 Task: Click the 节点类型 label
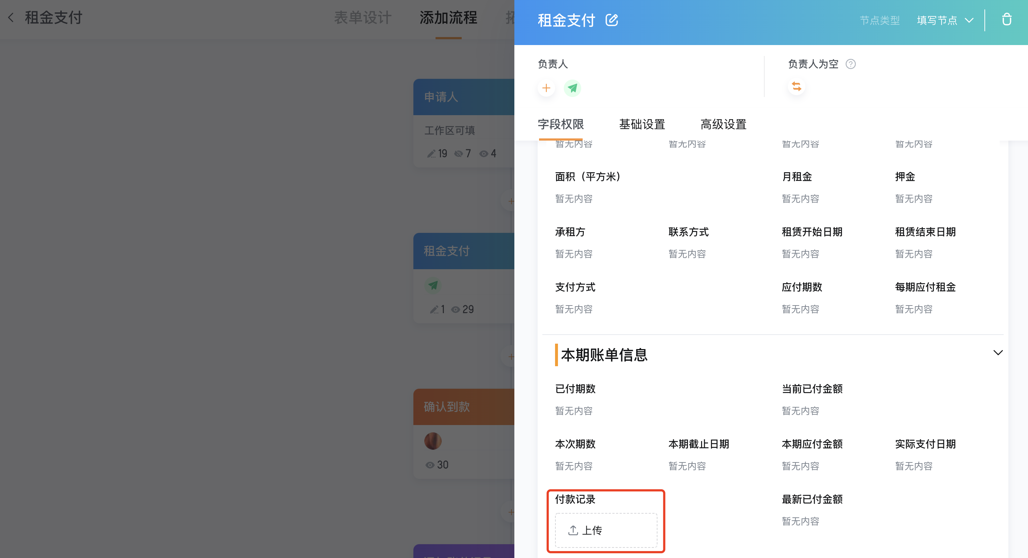click(x=879, y=20)
